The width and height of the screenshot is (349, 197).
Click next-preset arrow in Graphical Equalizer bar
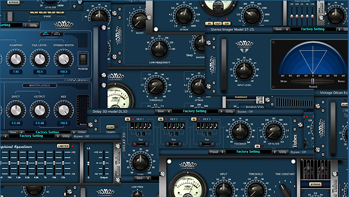point(58,136)
